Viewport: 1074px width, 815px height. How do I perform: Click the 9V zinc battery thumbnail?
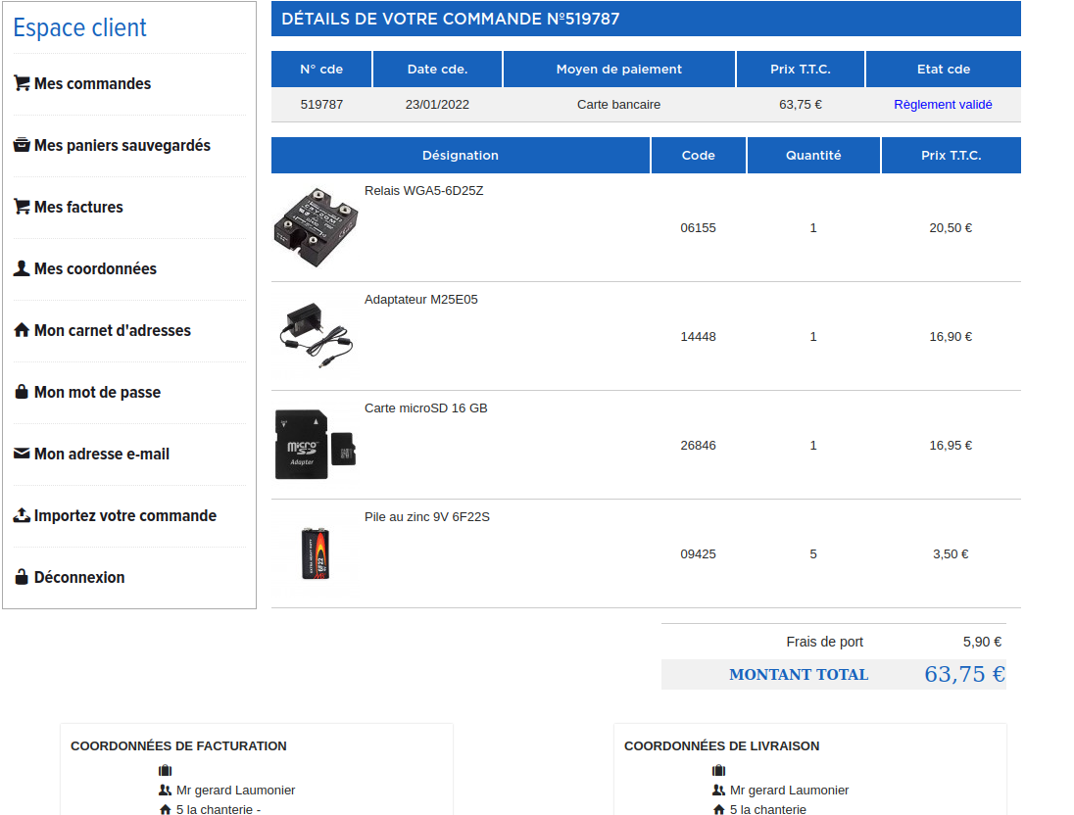tap(315, 553)
